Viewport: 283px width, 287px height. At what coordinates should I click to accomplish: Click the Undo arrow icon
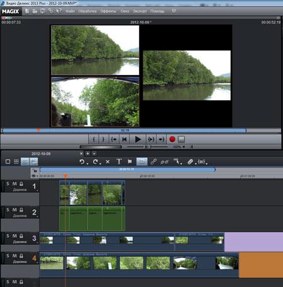tap(82, 161)
